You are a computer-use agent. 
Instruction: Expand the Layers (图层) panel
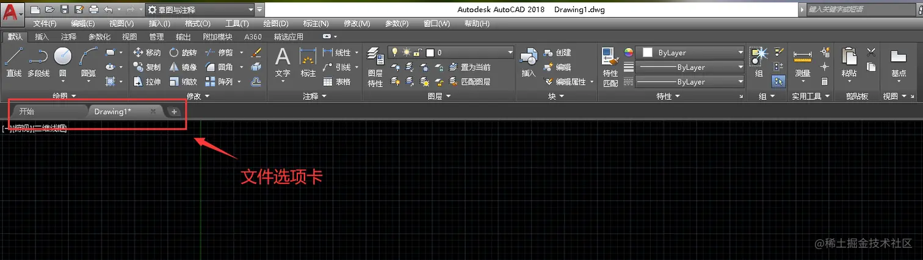pos(439,96)
